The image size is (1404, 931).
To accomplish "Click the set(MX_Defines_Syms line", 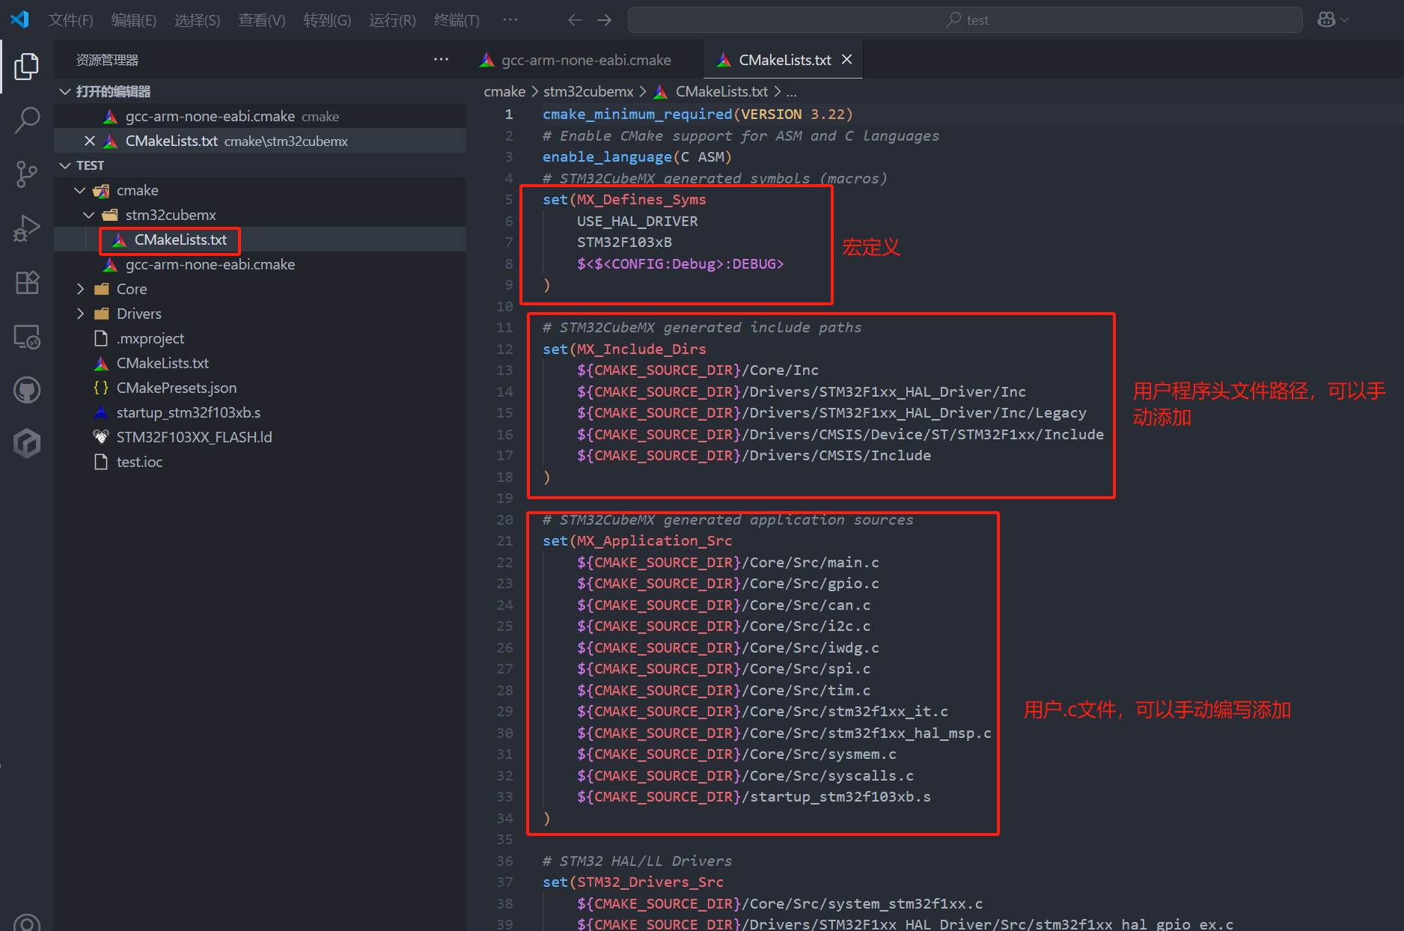I will click(624, 199).
